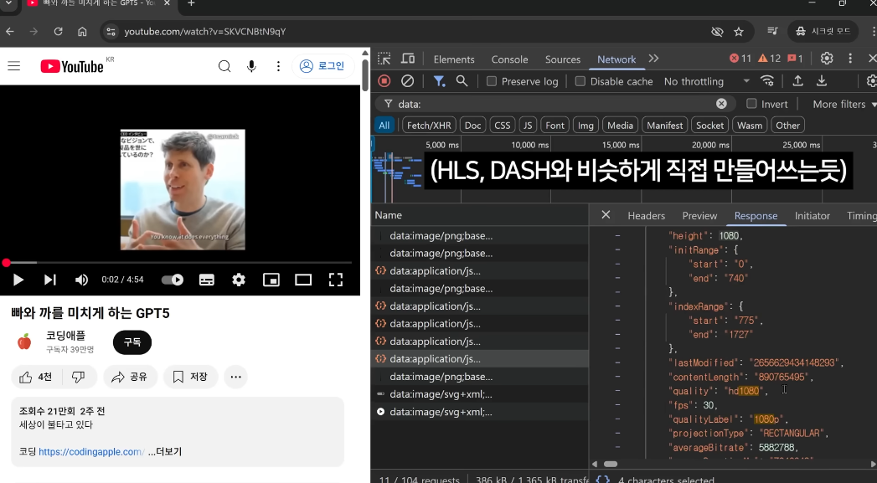Open DevTools settings gear

coord(827,59)
